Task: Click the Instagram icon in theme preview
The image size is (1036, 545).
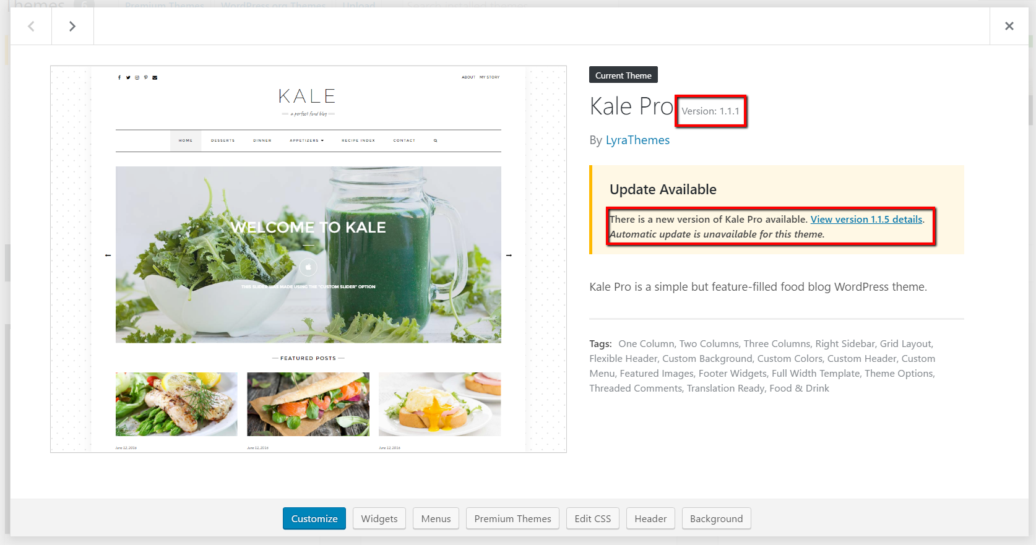Action: 137,77
